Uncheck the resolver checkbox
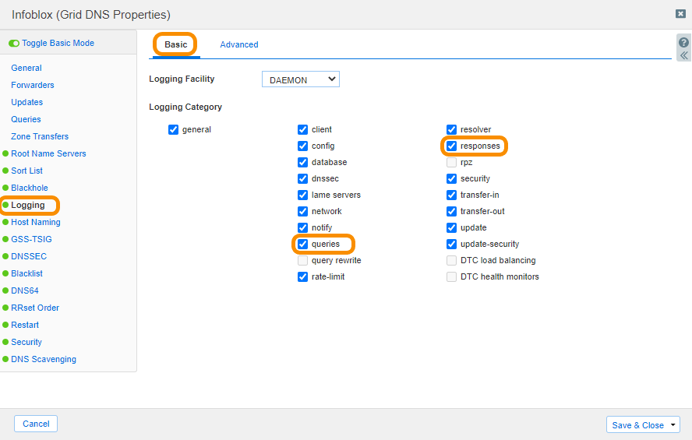This screenshot has height=440, width=692. tap(451, 129)
